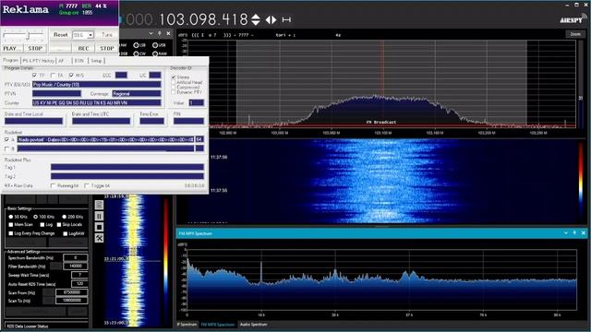591x332 pixels.
Task: Click the Spectrum Bandwidth input field
Action: pos(76,258)
